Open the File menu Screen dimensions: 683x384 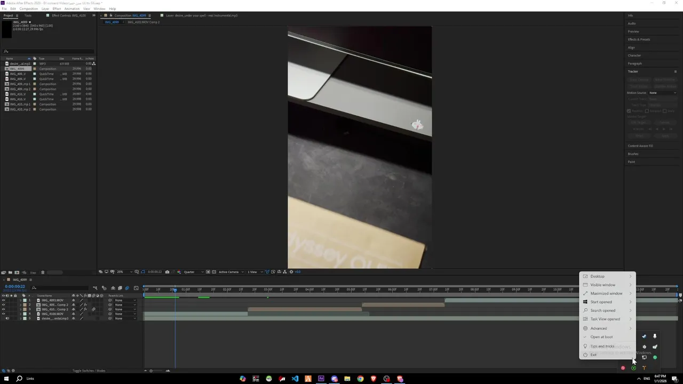(4, 9)
